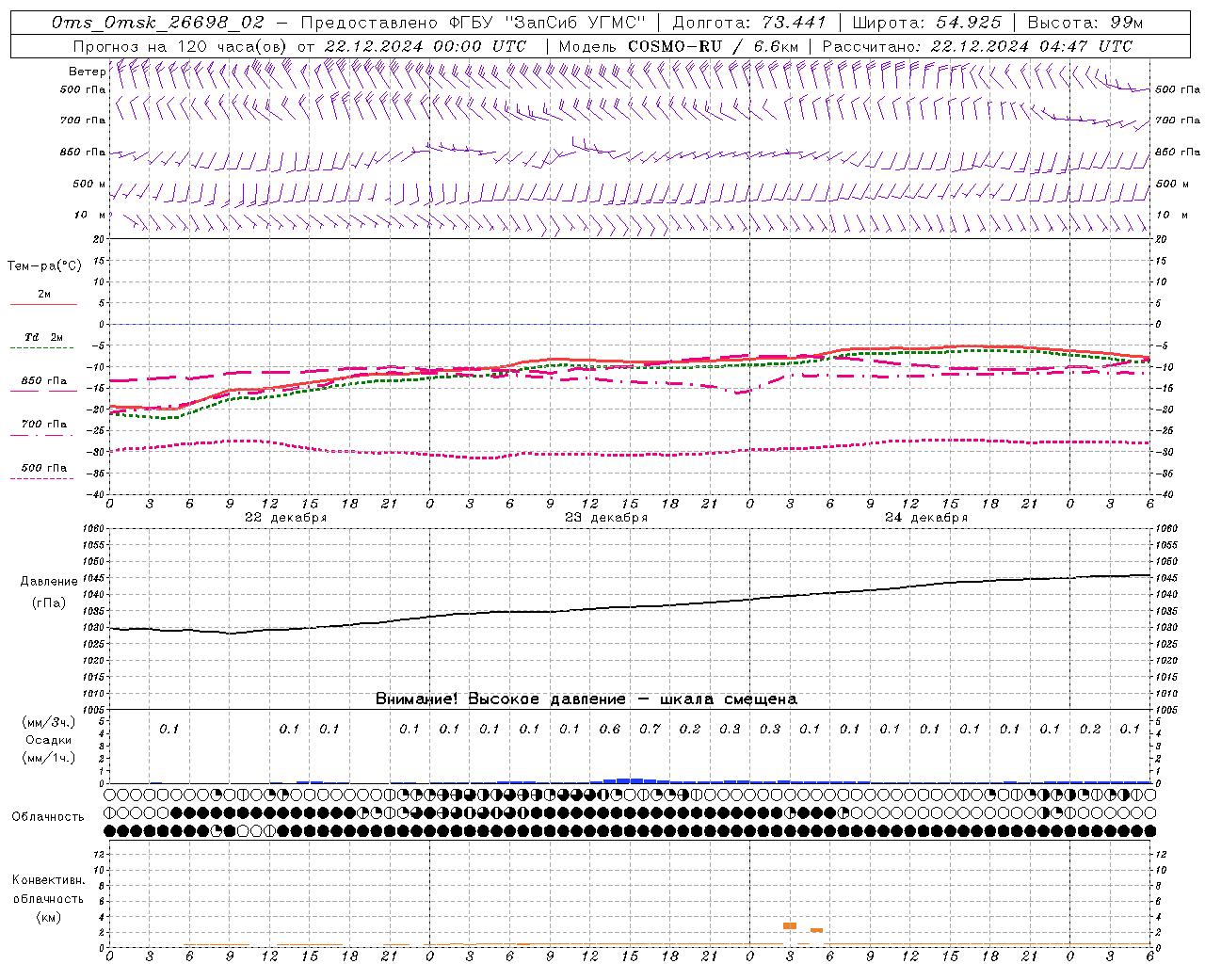Viewport: 1205px width, 964px height.
Task: Click the 10 м wind level label on left
Action: pos(89,215)
